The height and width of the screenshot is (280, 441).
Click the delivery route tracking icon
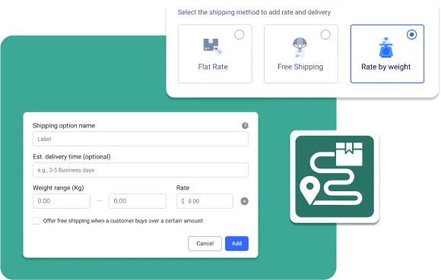click(335, 177)
